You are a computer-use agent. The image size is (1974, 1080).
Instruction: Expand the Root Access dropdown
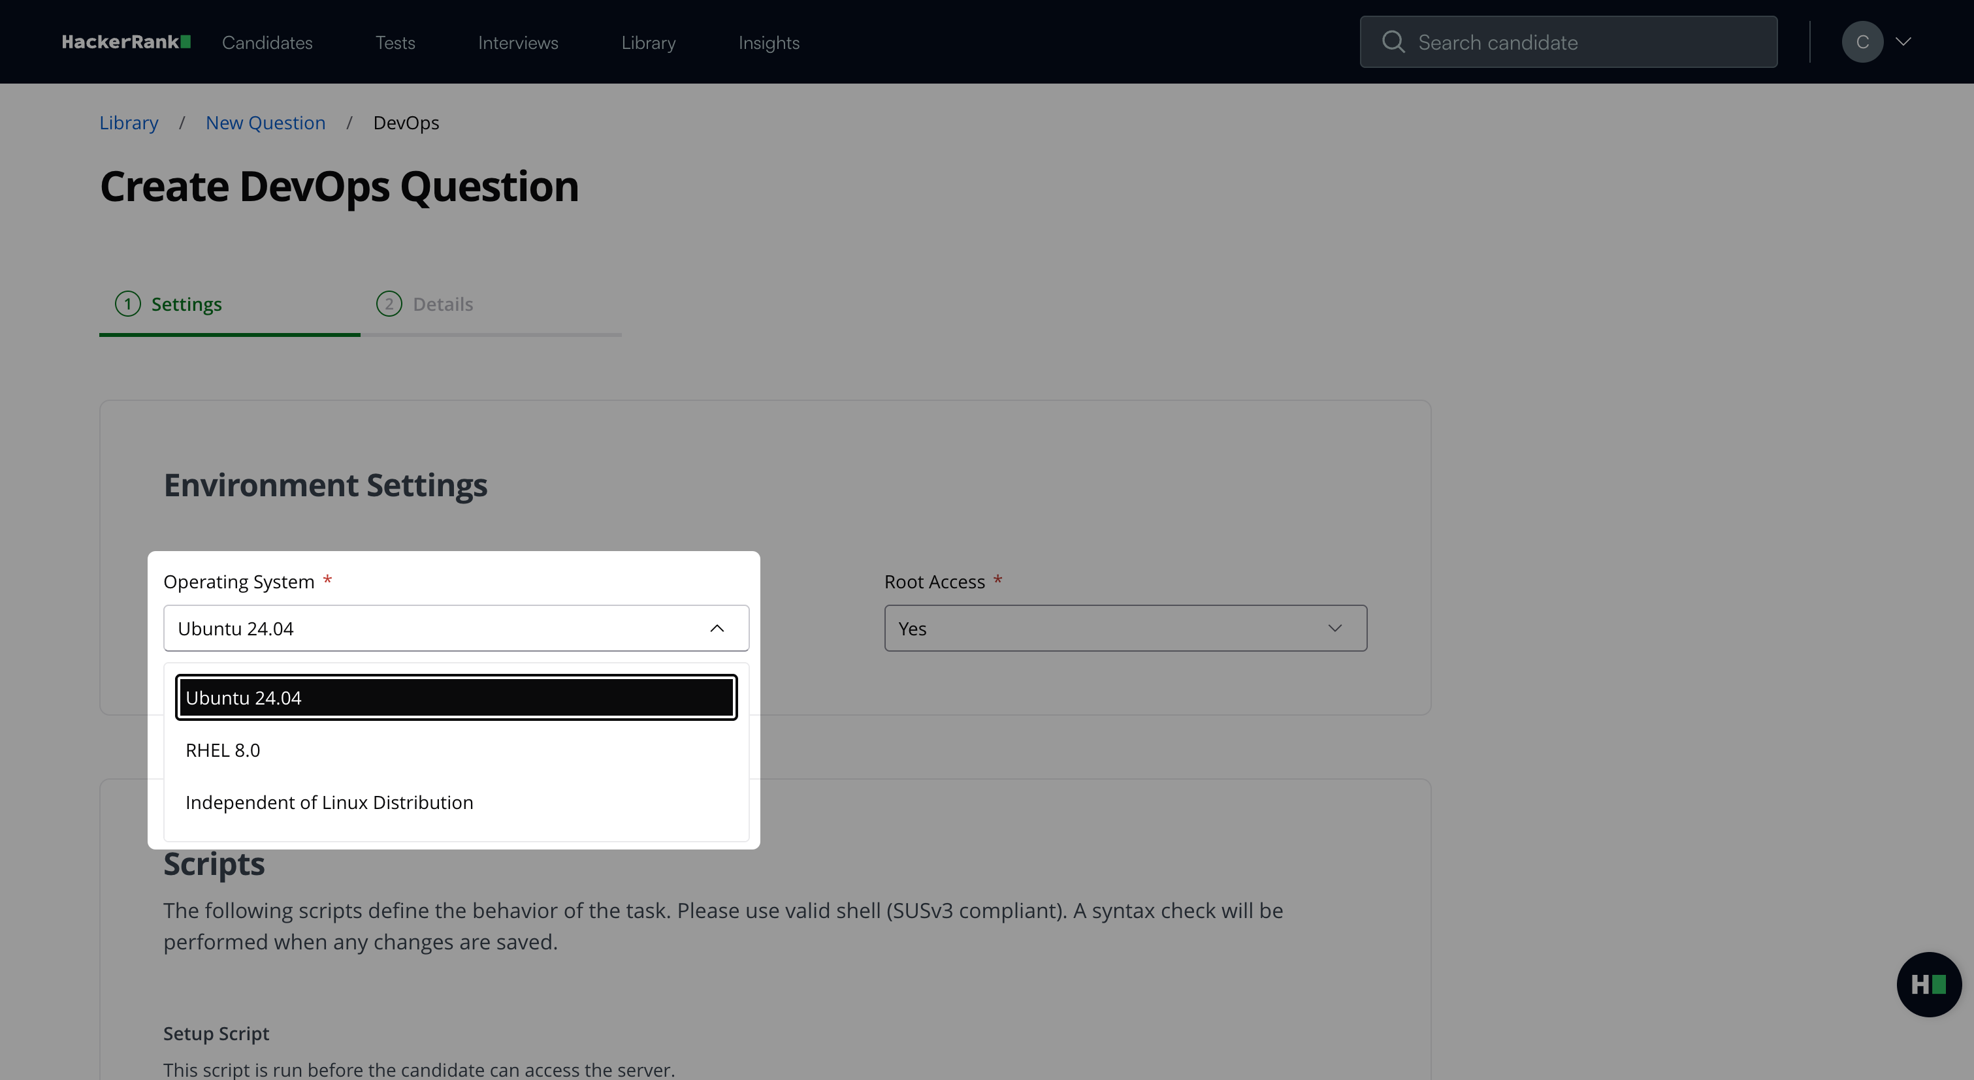click(x=1125, y=628)
